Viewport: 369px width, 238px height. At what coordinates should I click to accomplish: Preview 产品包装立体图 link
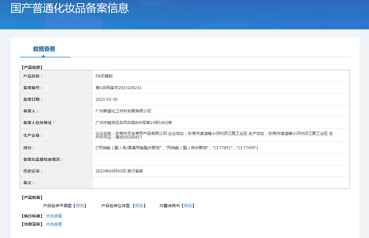tap(139, 205)
